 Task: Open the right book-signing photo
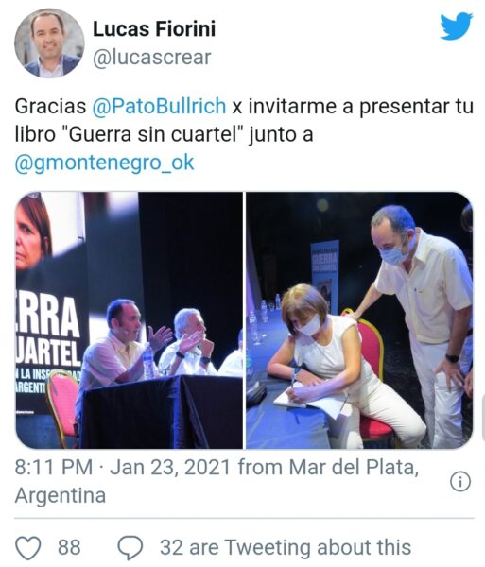[359, 320]
